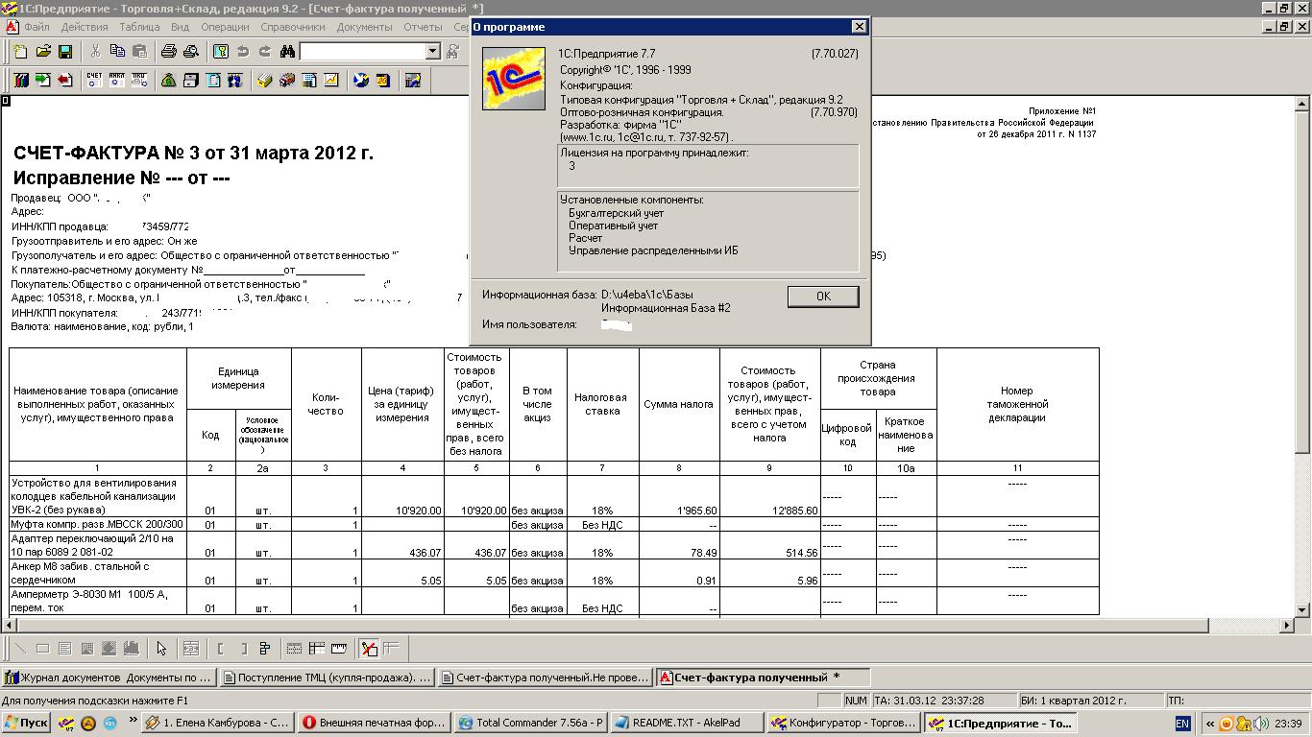This screenshot has height=737, width=1312.
Task: Open the Вид menu
Action: pos(180,27)
